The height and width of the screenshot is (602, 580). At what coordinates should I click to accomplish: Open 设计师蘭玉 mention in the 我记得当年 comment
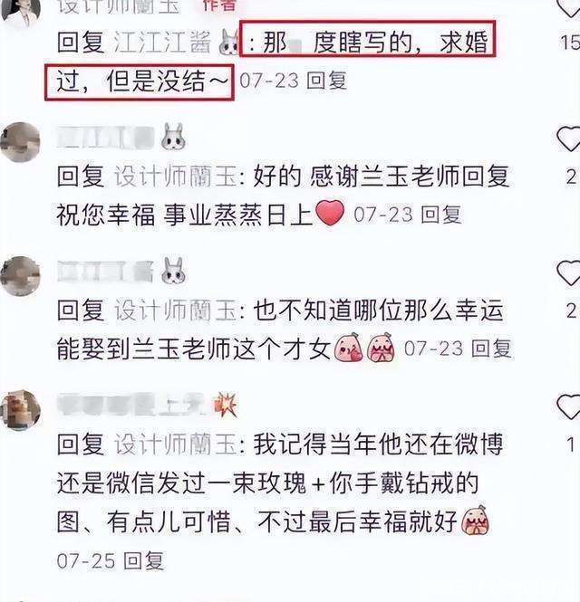click(176, 444)
